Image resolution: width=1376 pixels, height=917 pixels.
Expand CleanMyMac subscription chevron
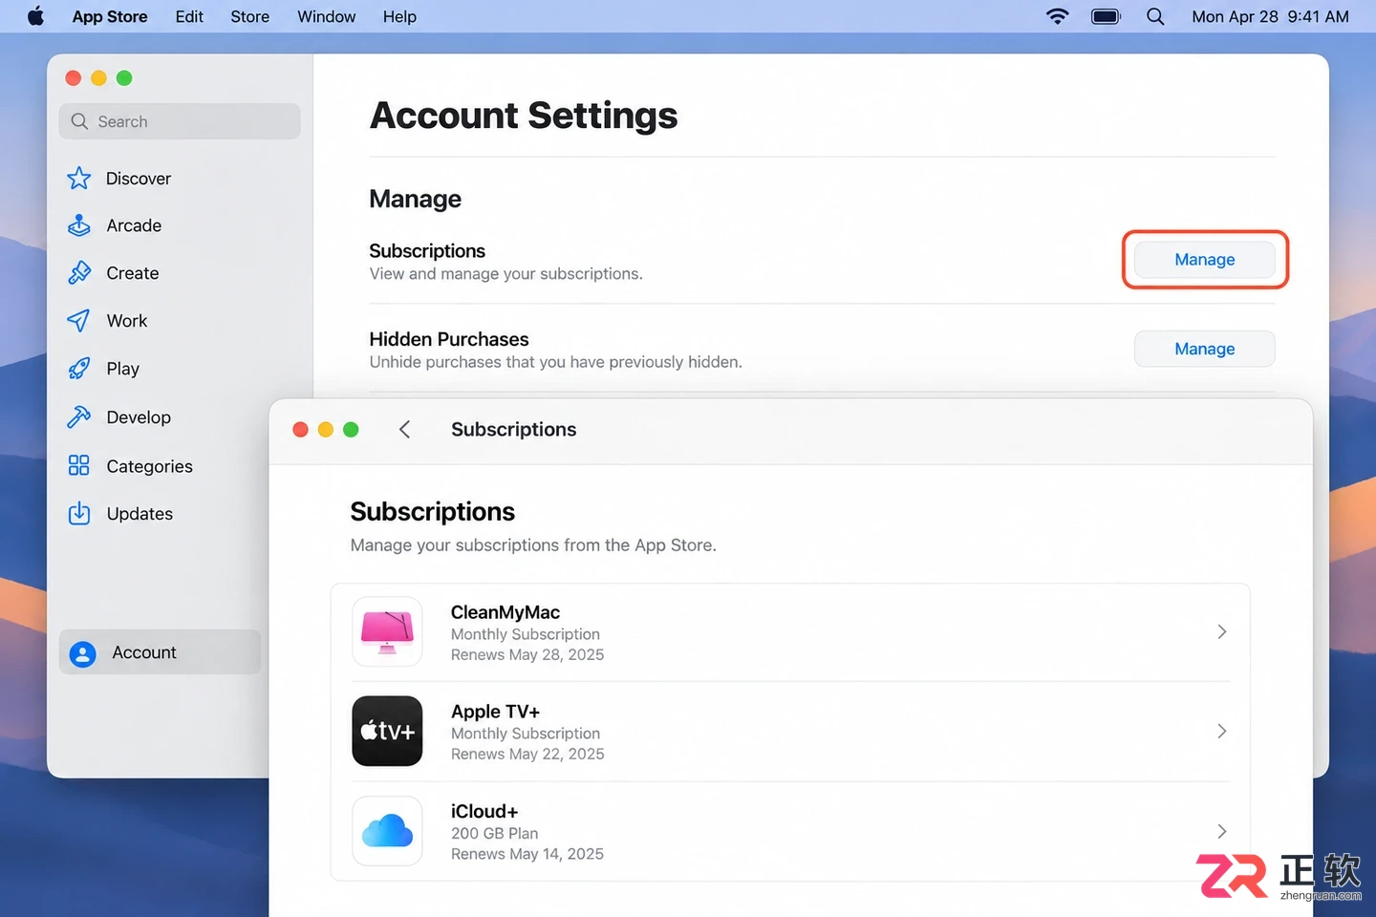pos(1222,631)
